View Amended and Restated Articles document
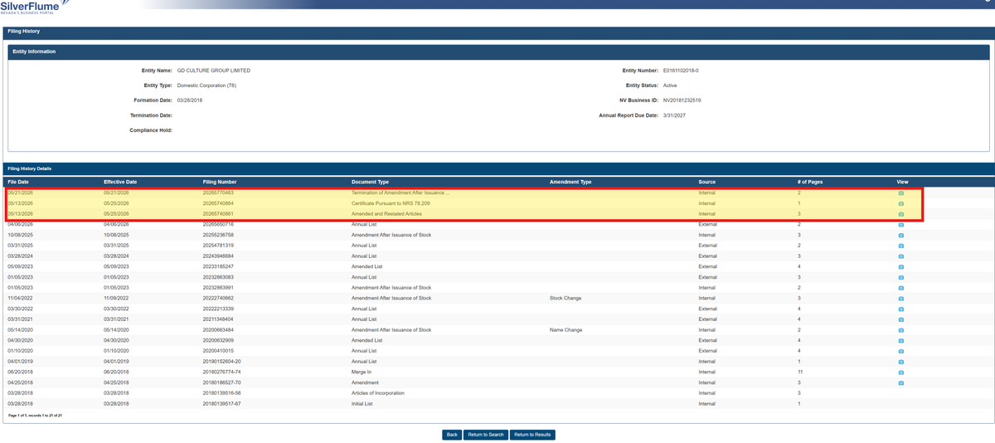995x443 pixels. tap(901, 214)
